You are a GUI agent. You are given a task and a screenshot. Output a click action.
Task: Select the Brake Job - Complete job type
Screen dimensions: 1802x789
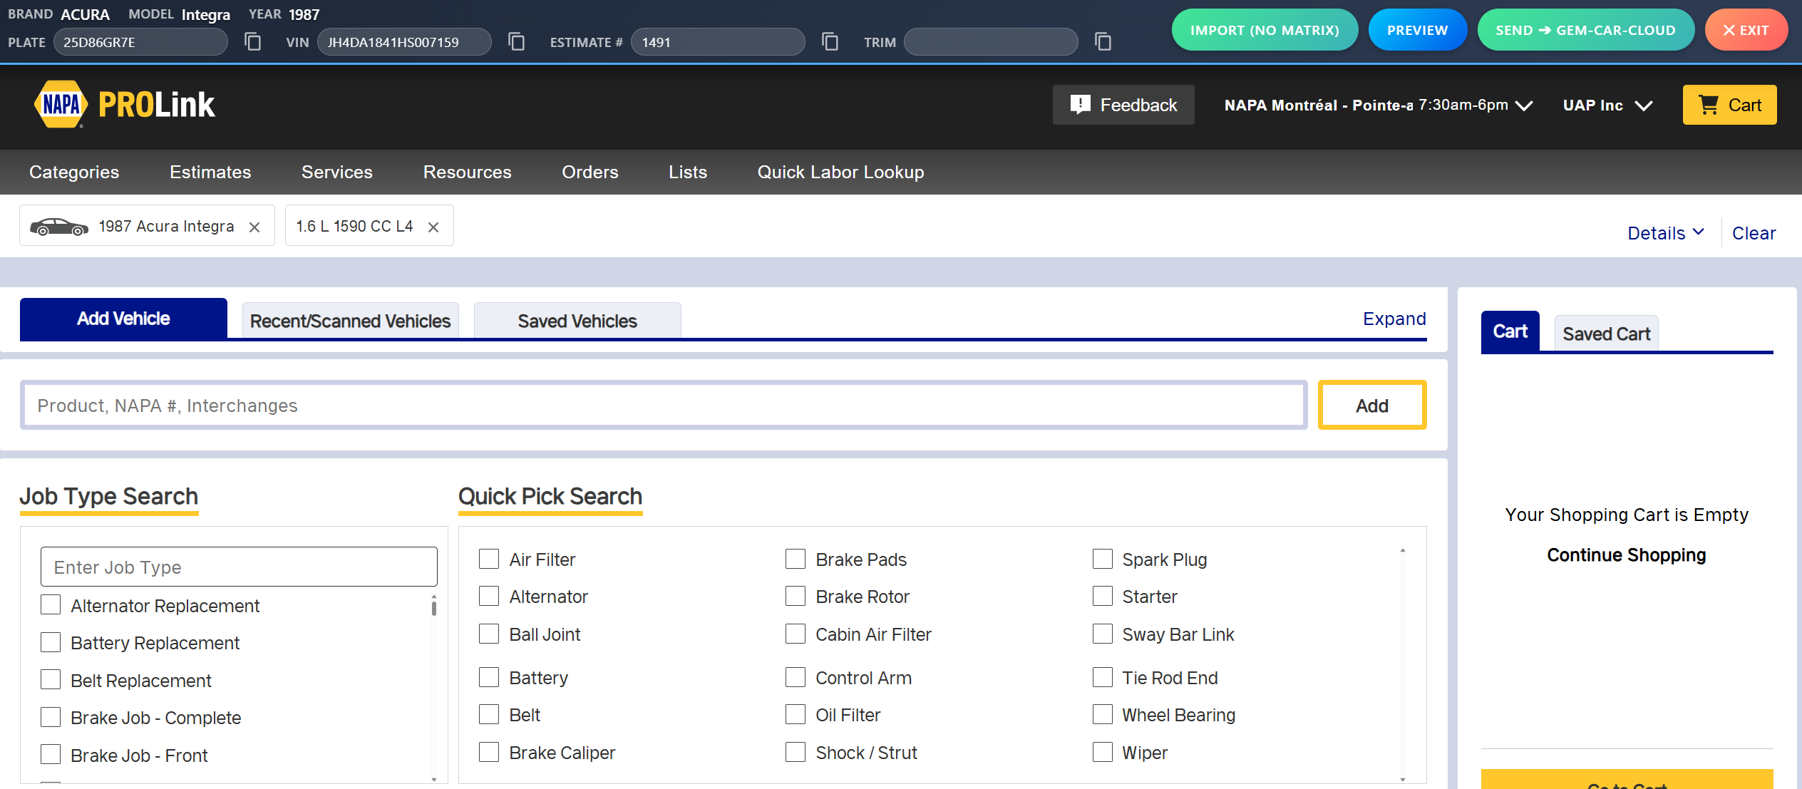tap(51, 717)
